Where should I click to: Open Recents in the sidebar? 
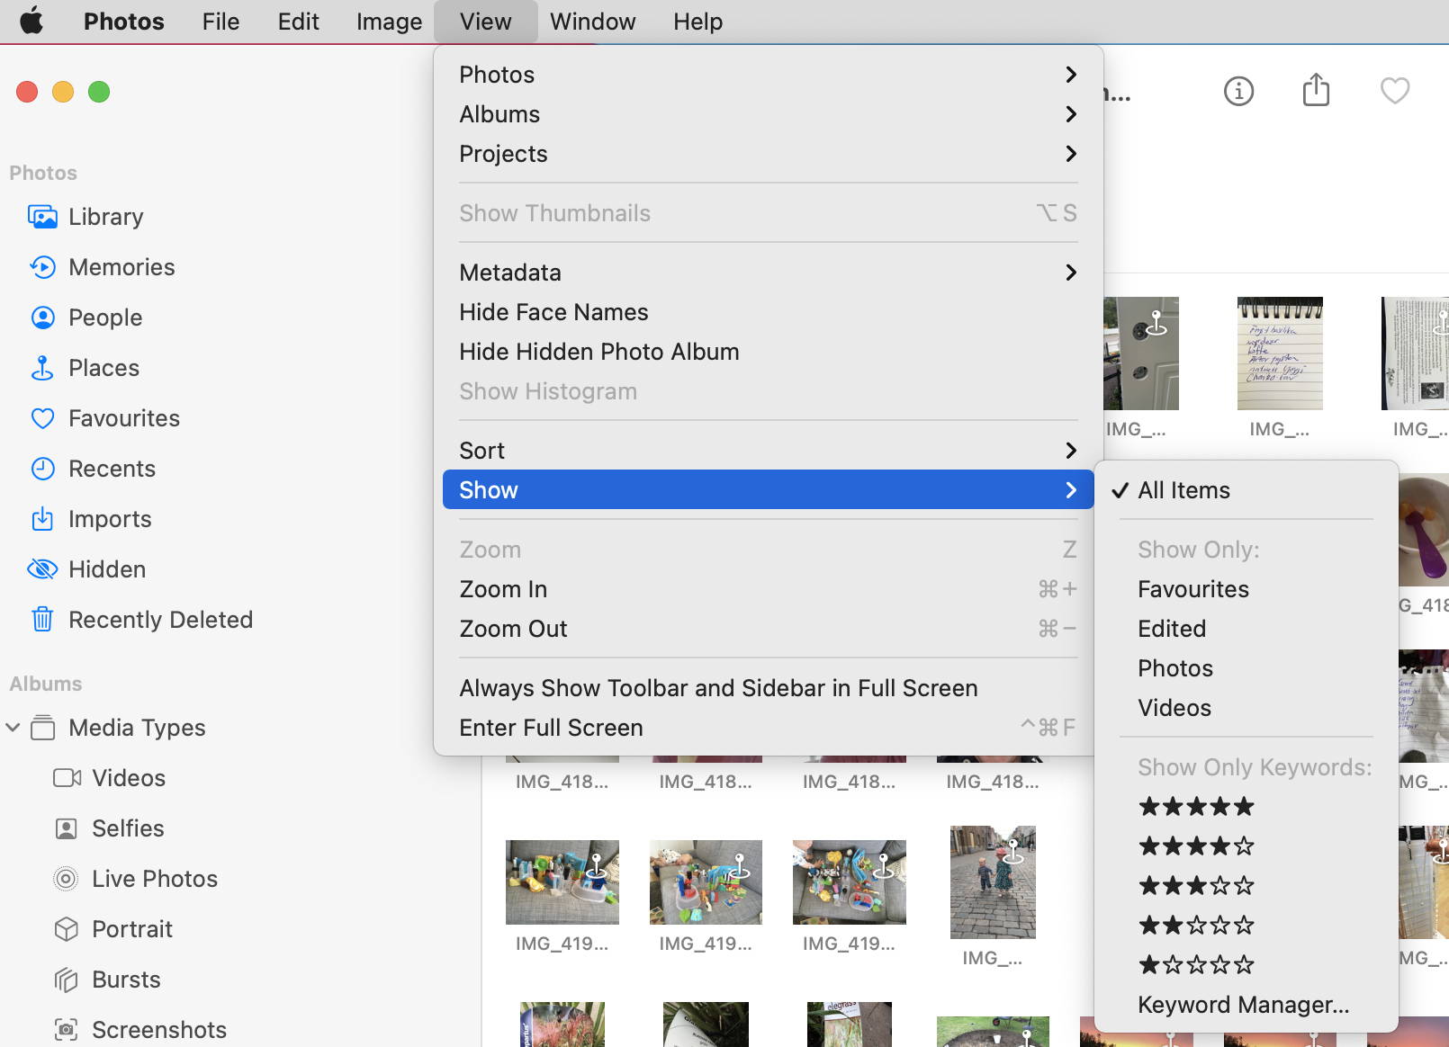tap(92, 469)
